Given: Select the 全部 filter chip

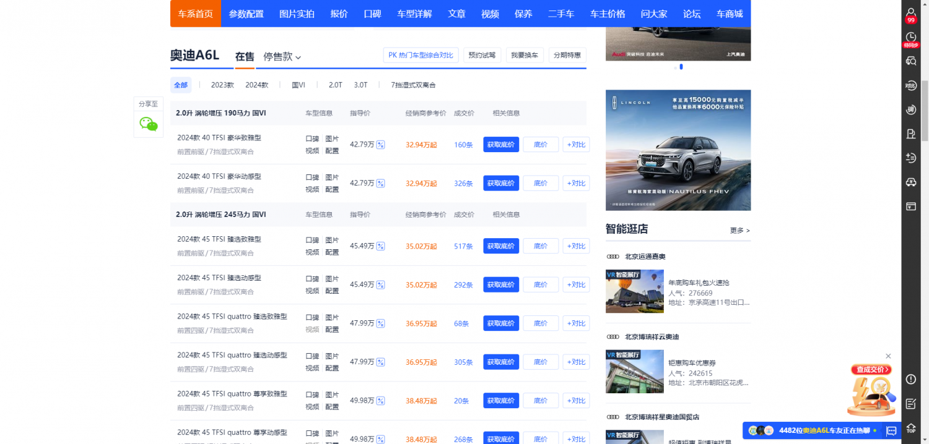Looking at the screenshot, I should pos(181,85).
